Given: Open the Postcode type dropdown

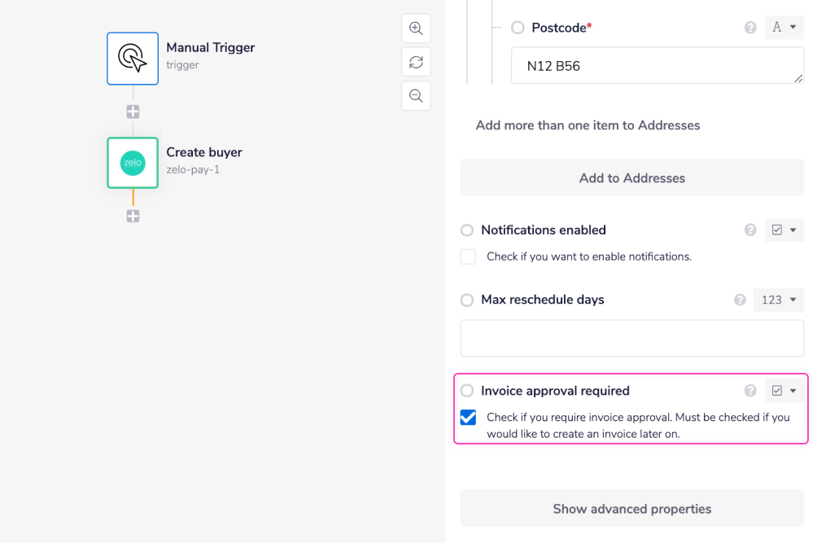Looking at the screenshot, I should (784, 28).
